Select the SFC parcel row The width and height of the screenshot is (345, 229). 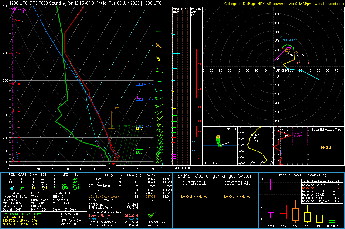(x=44, y=179)
